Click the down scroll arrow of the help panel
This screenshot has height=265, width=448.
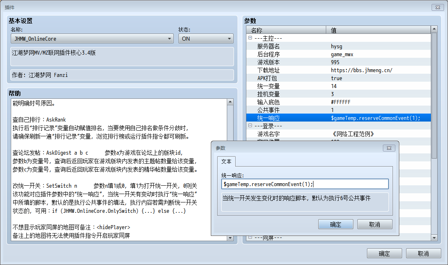pyautogui.click(x=230, y=238)
